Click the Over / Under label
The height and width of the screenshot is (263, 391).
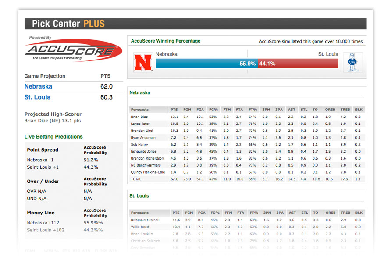[43, 181]
